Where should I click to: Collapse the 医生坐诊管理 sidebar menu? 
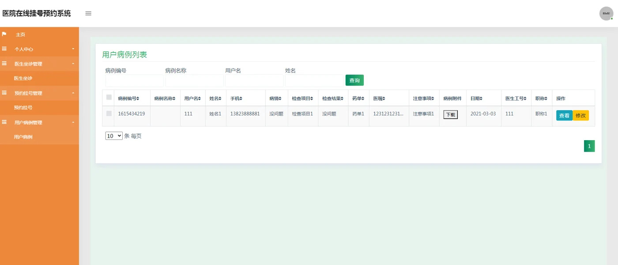point(39,63)
